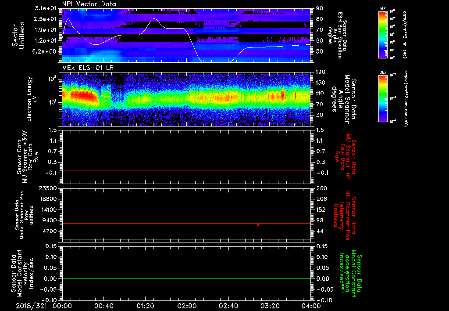Click the 'Electron Energy eV' axis title

coord(32,99)
